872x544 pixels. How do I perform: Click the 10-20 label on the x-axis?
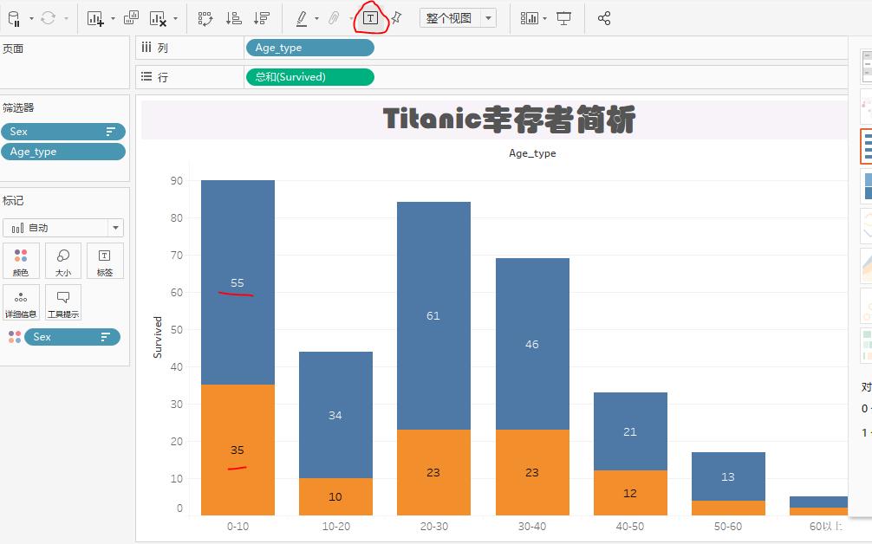336,526
